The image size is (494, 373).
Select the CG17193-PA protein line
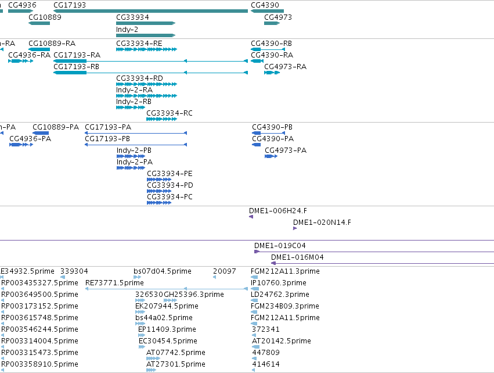pos(136,133)
